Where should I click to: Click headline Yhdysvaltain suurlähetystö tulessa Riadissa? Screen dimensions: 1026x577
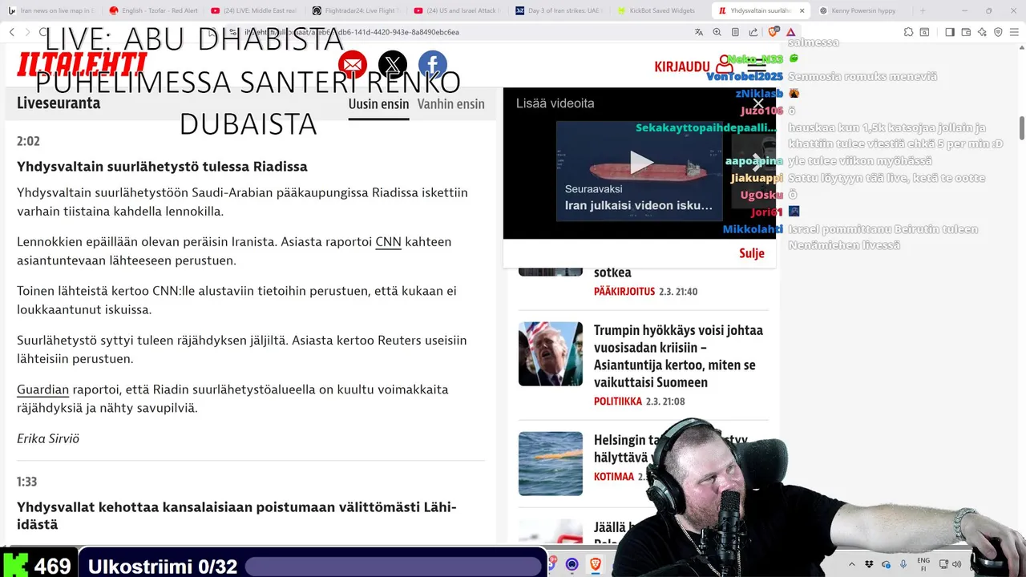pos(162,167)
